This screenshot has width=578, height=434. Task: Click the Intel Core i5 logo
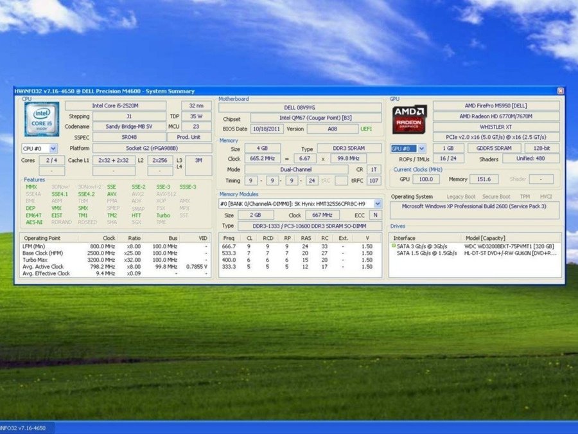pos(42,119)
